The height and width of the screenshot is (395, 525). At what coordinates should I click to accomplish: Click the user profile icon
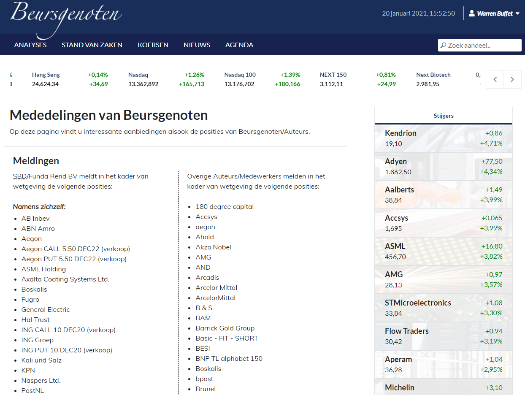pos(472,14)
